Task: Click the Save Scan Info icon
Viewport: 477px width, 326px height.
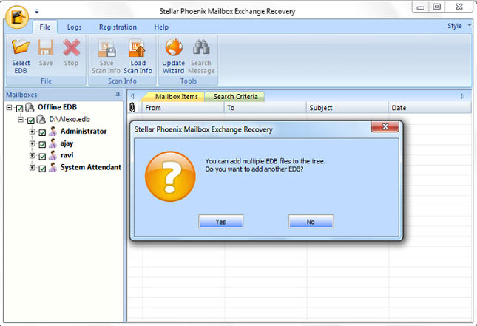Action: (x=106, y=48)
